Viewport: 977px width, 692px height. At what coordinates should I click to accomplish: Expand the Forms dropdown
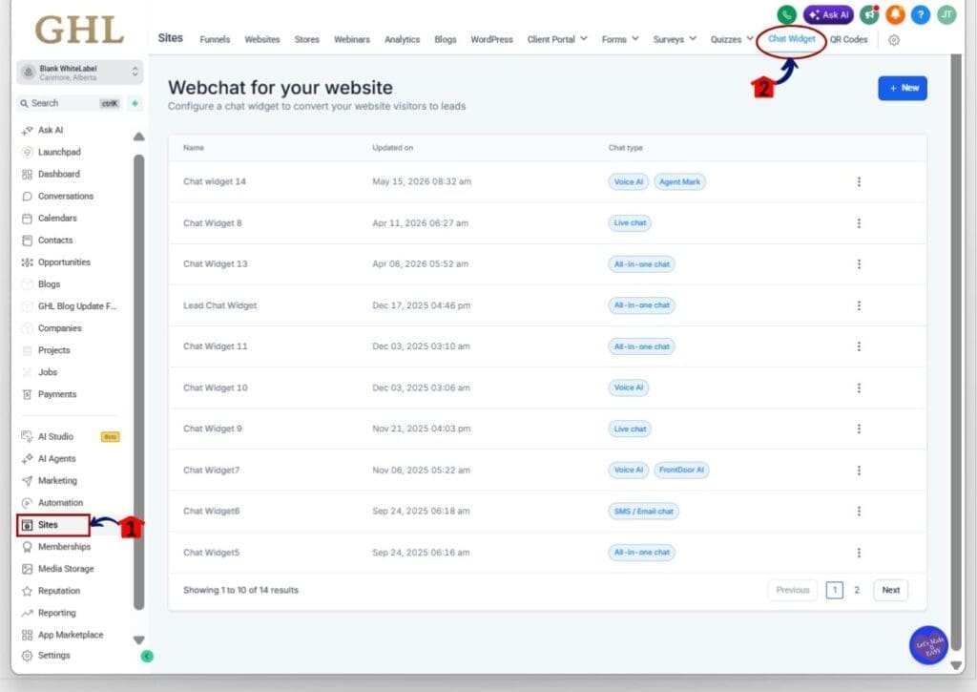620,39
